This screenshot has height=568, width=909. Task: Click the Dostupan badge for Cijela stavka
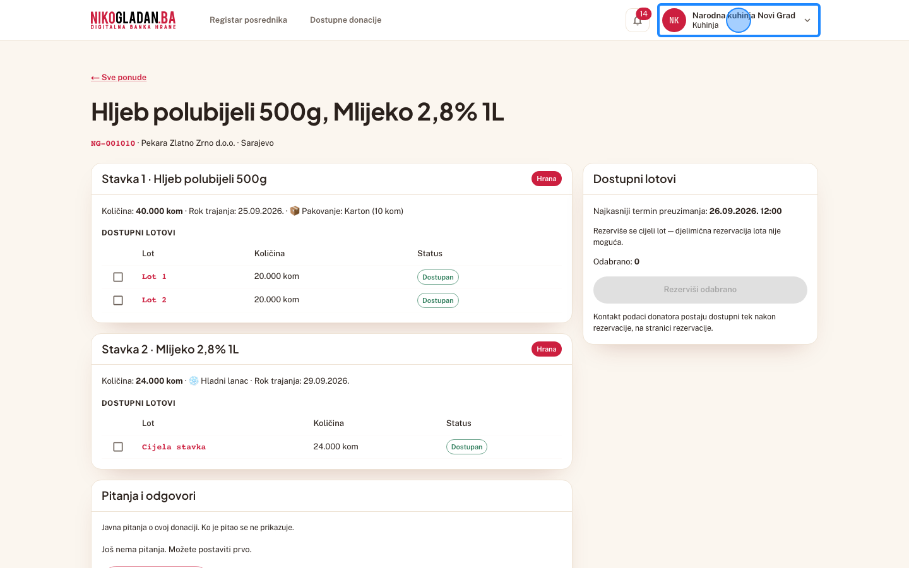pyautogui.click(x=466, y=447)
